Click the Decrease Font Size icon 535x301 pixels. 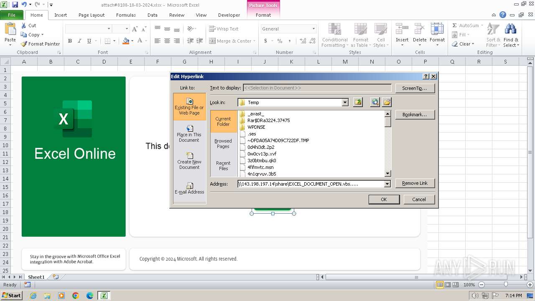coord(144,29)
